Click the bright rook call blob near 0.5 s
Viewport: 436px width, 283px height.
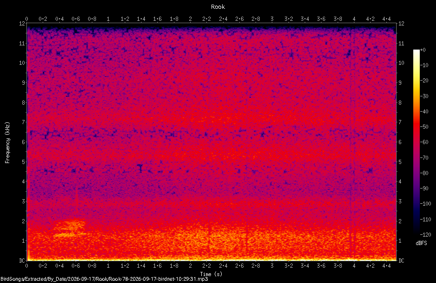(x=70, y=228)
